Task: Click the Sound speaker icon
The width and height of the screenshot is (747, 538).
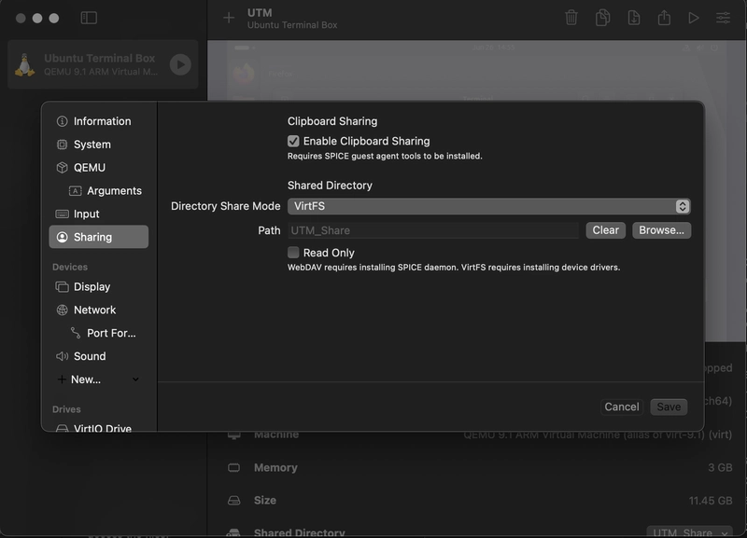Action: click(62, 356)
